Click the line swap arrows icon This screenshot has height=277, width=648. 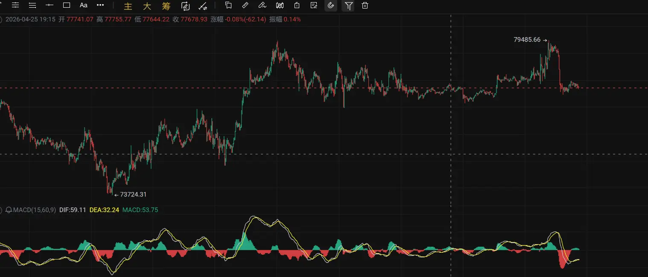tap(203, 6)
